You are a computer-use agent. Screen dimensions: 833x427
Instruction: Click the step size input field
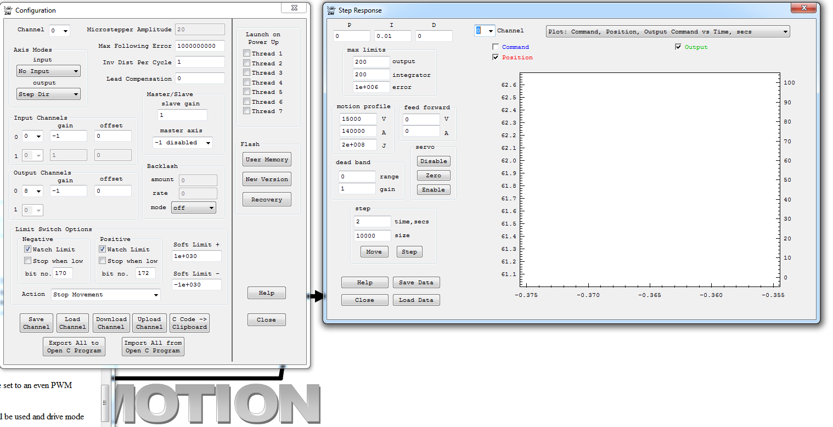[x=373, y=235]
